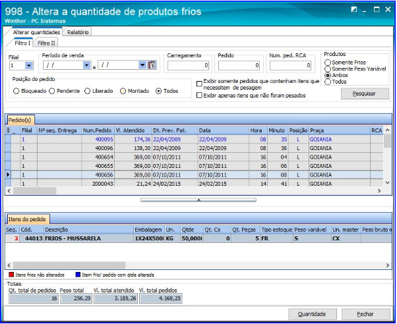Select Todos under Posição do pedido
The image size is (397, 324).
[159, 91]
